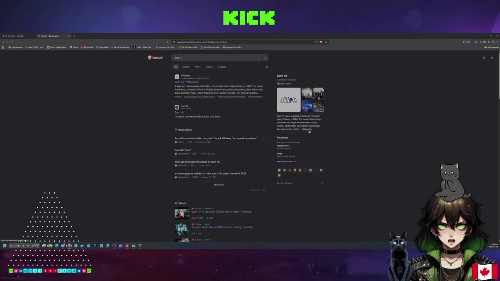Open the Prime Video bookmark
The width and height of the screenshot is (500, 281).
click(102, 47)
